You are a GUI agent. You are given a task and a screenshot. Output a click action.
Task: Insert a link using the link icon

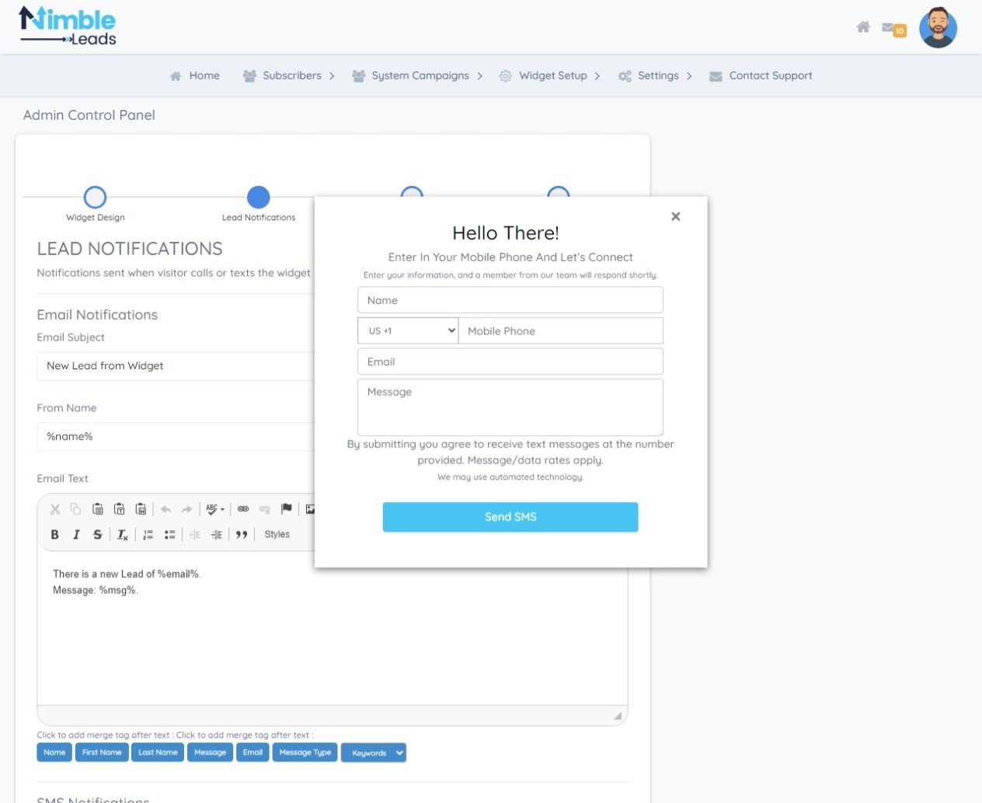click(x=243, y=509)
